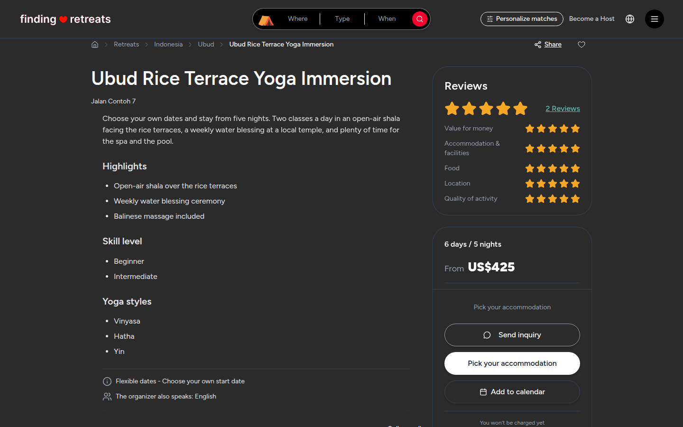Viewport: 683px width, 427px height.
Task: Click the globe language selector icon
Action: point(630,19)
